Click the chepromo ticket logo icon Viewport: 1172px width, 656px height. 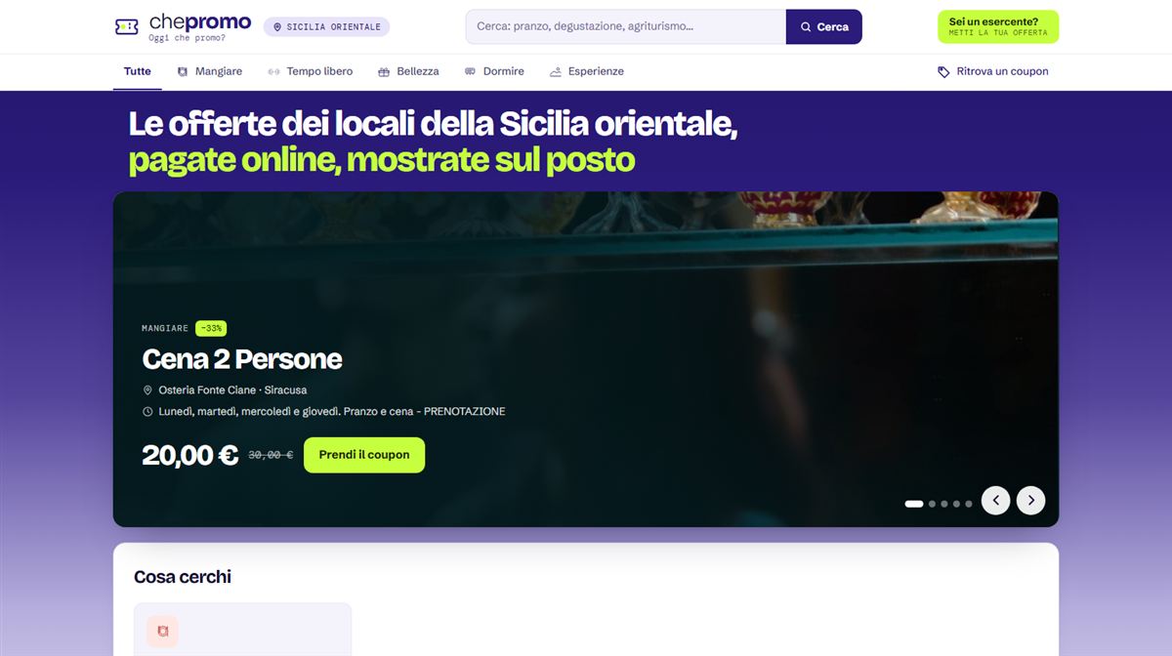click(126, 26)
